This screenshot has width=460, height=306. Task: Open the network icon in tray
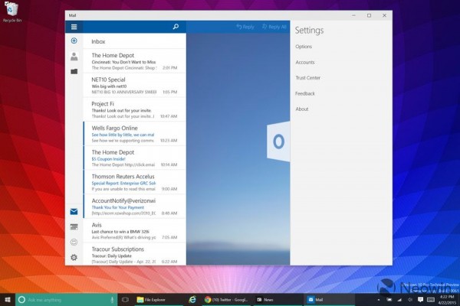coord(399,300)
